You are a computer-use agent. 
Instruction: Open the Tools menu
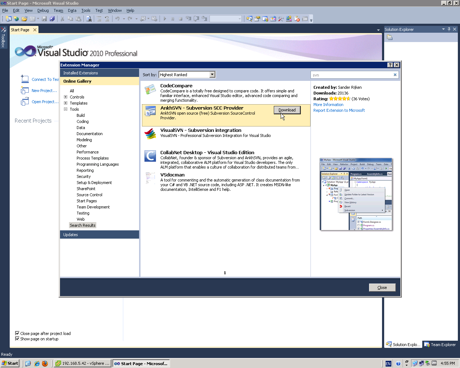point(86,10)
